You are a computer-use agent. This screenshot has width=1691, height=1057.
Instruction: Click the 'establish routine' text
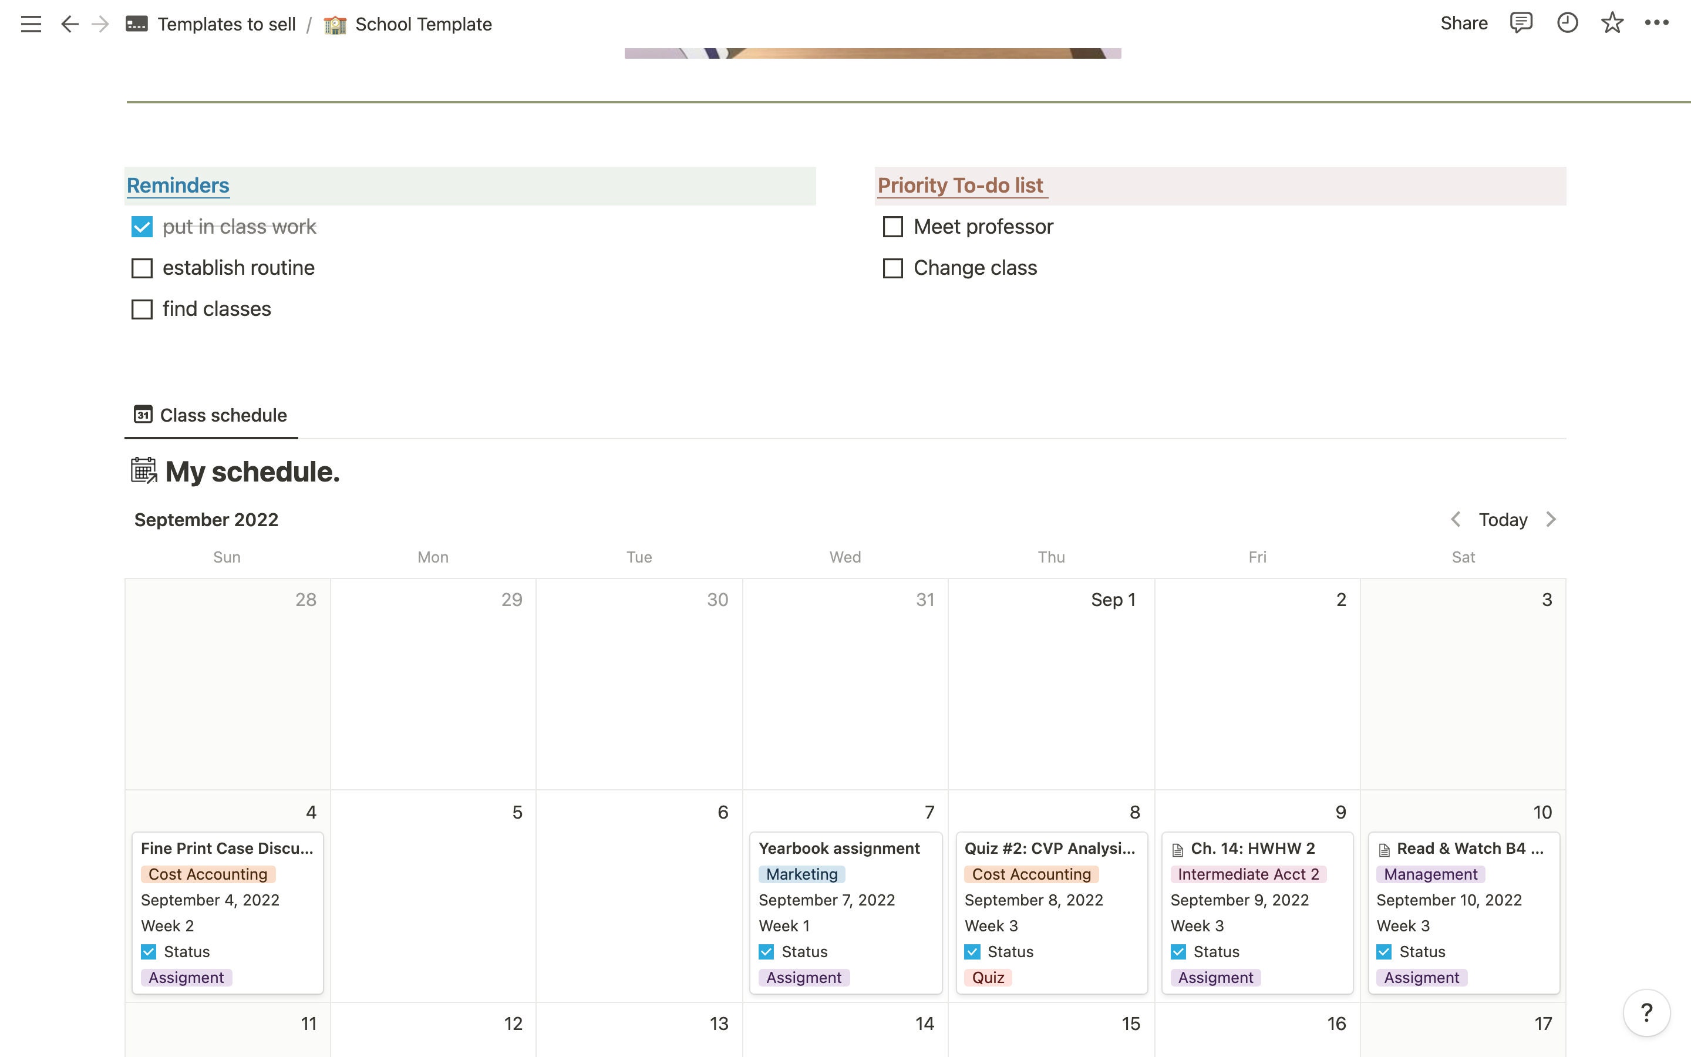point(238,268)
